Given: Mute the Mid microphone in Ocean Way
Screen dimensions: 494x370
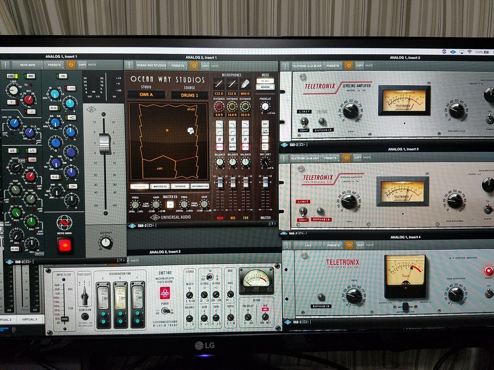Looking at the screenshot, I should [232, 147].
